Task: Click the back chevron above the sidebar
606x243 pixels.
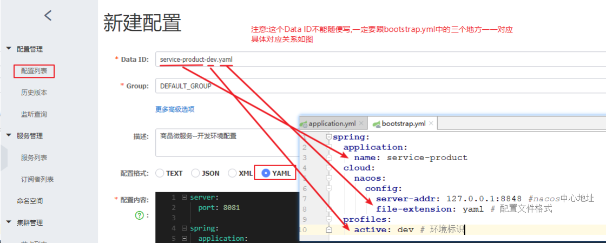Action: pos(48,16)
